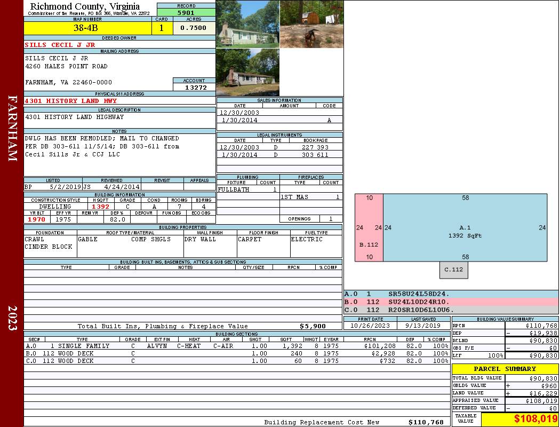Click the GABLE roof type entry
Screen dimensions: 560x427
pos(87,239)
